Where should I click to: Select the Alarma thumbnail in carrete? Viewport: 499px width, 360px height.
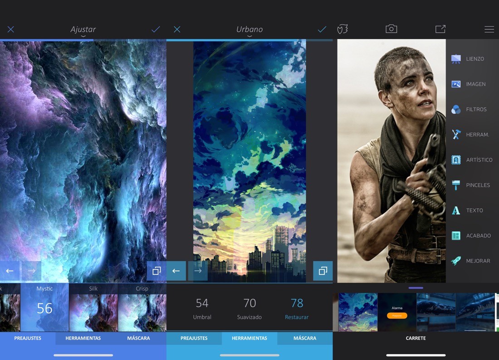pos(397,312)
